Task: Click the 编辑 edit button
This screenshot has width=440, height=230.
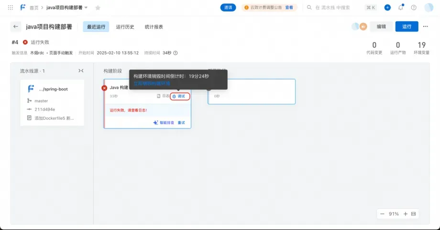Action: (381, 27)
